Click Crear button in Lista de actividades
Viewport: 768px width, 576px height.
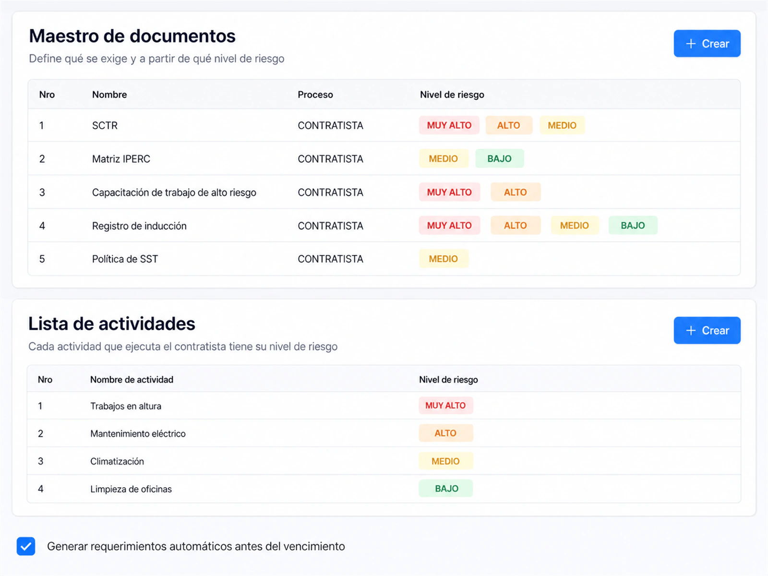pos(707,330)
